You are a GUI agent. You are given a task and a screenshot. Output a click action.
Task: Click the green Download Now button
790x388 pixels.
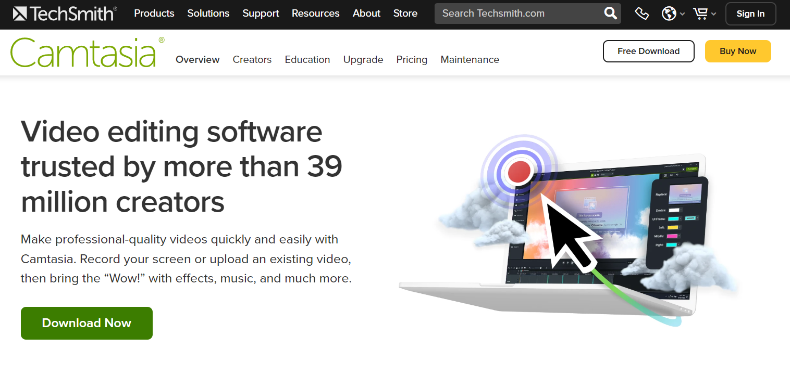coord(87,323)
